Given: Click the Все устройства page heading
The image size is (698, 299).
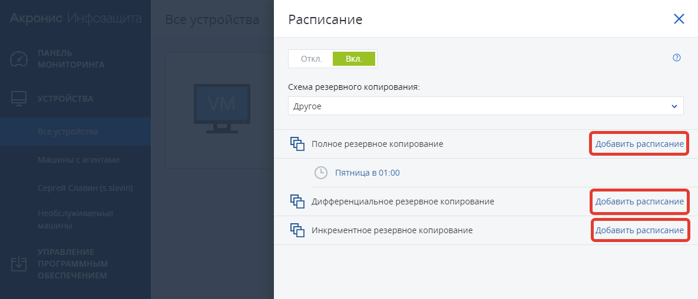Looking at the screenshot, I should [212, 19].
